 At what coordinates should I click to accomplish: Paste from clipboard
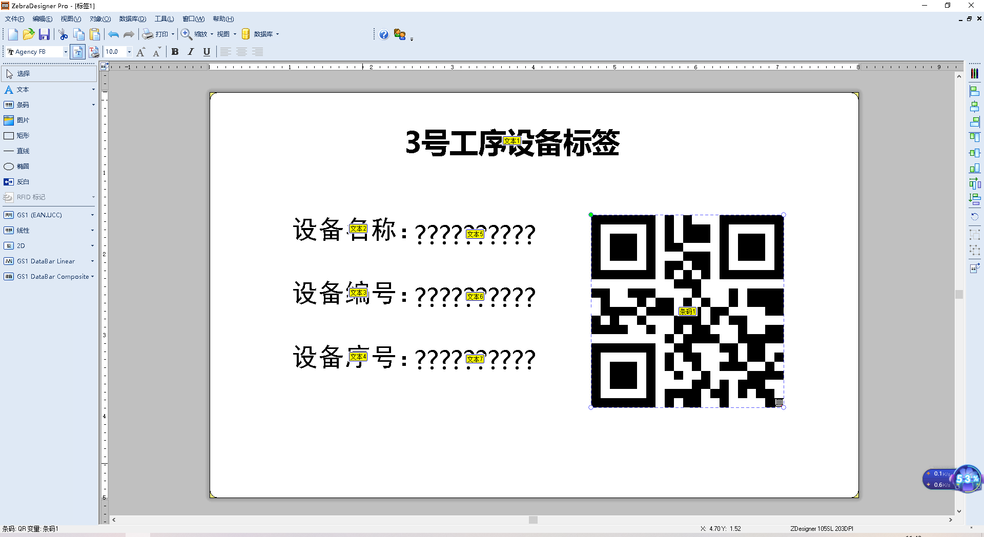[95, 34]
